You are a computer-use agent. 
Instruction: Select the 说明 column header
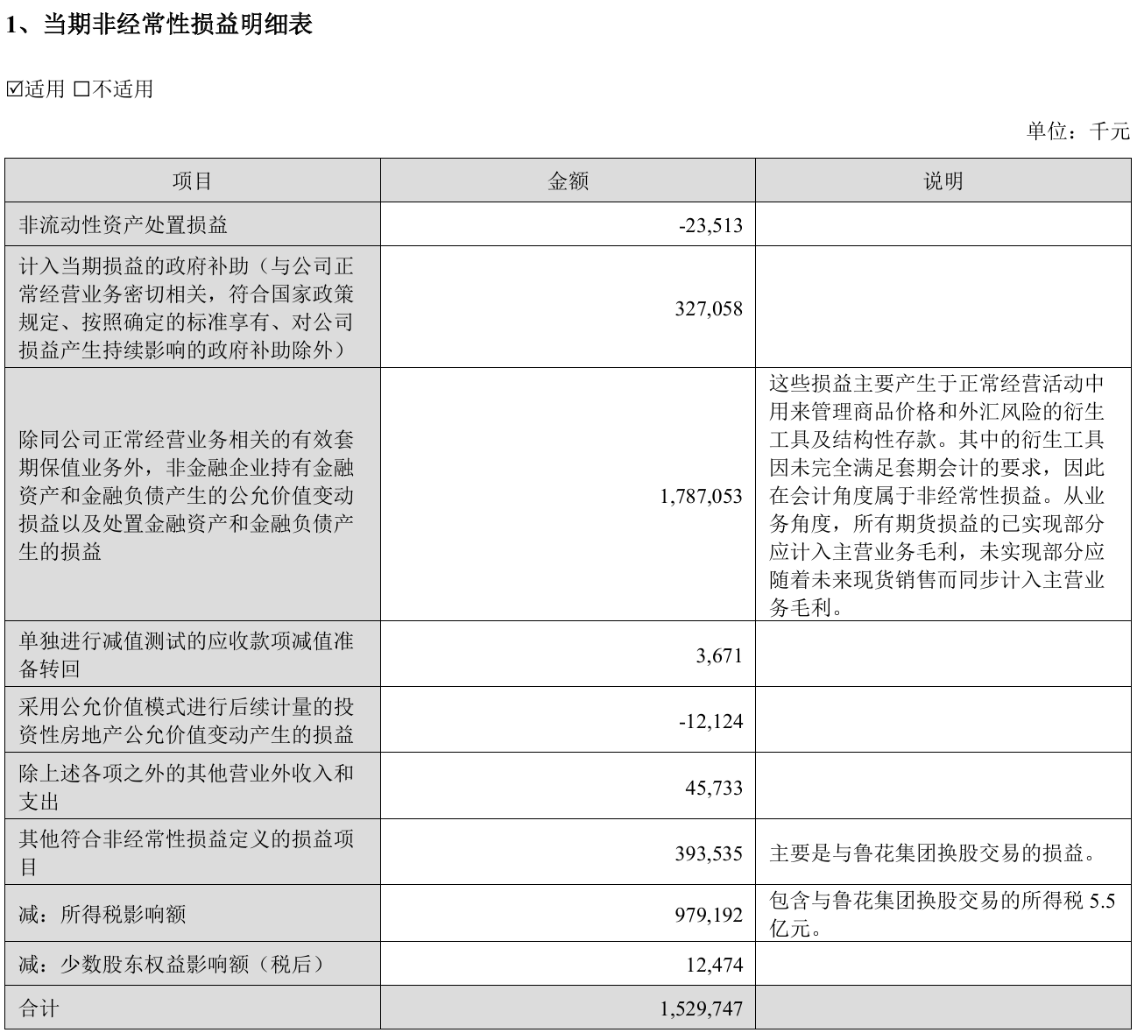(943, 180)
